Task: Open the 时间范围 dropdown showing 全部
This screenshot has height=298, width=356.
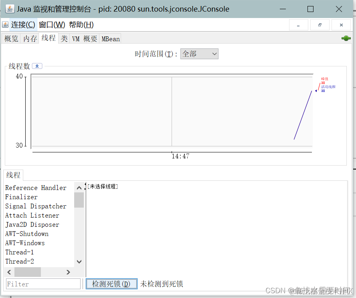Action: 199,54
